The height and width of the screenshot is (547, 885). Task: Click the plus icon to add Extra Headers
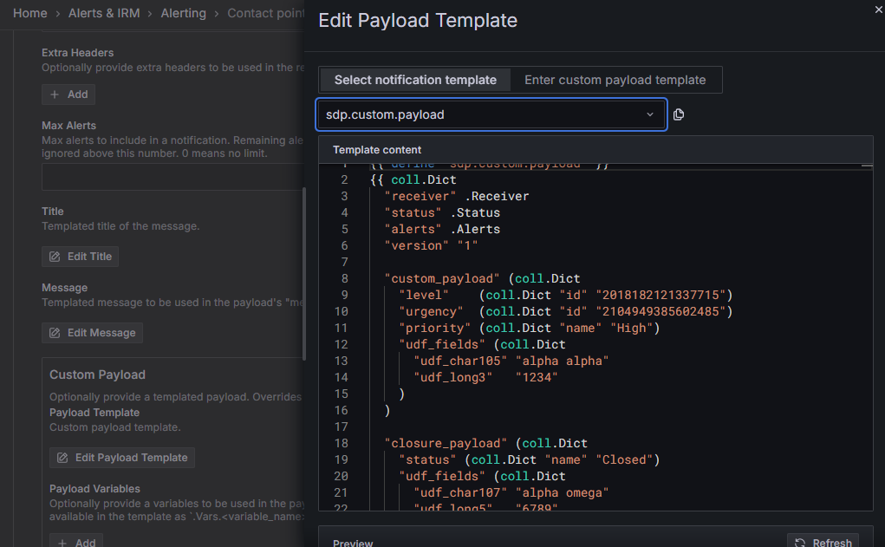click(55, 94)
